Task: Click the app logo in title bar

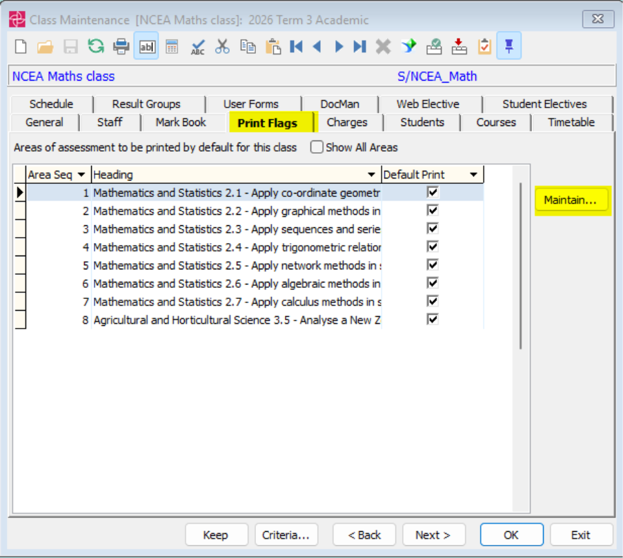Action: (17, 19)
